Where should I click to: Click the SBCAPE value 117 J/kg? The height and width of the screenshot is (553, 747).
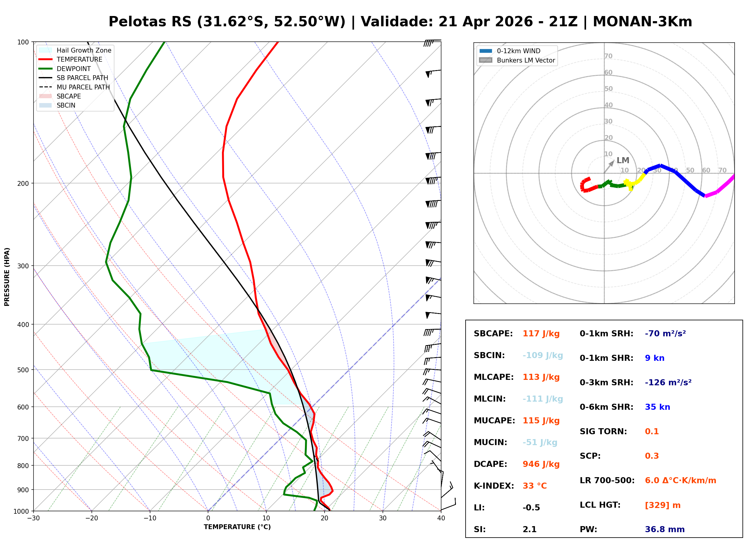(x=541, y=334)
